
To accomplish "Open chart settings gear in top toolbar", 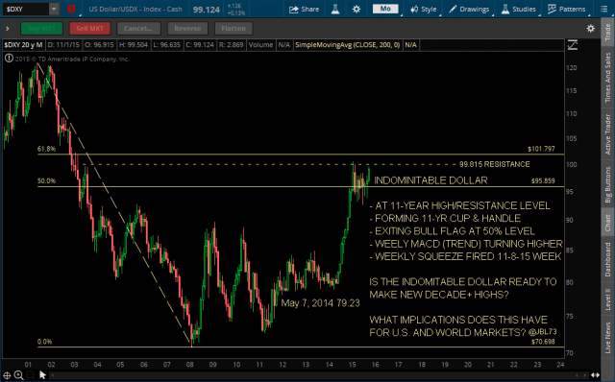I will (x=357, y=9).
